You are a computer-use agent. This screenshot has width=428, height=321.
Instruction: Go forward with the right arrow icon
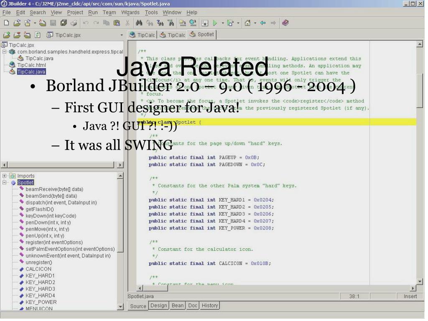[273, 23]
